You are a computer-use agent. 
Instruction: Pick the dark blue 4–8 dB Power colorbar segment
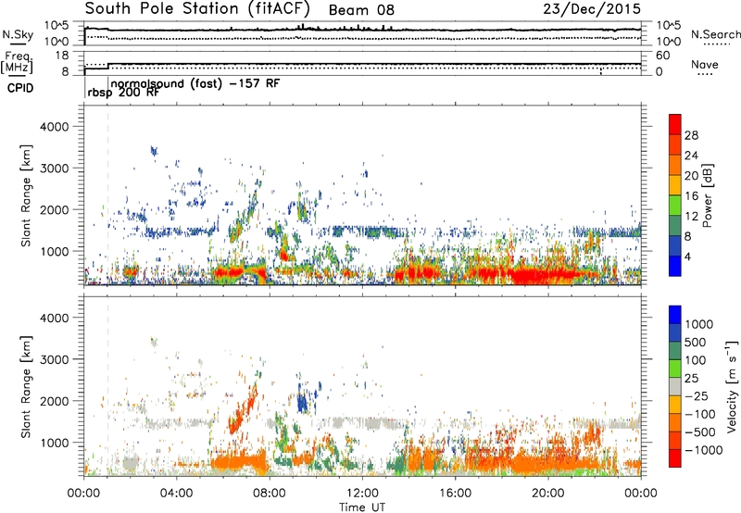pyautogui.click(x=675, y=245)
